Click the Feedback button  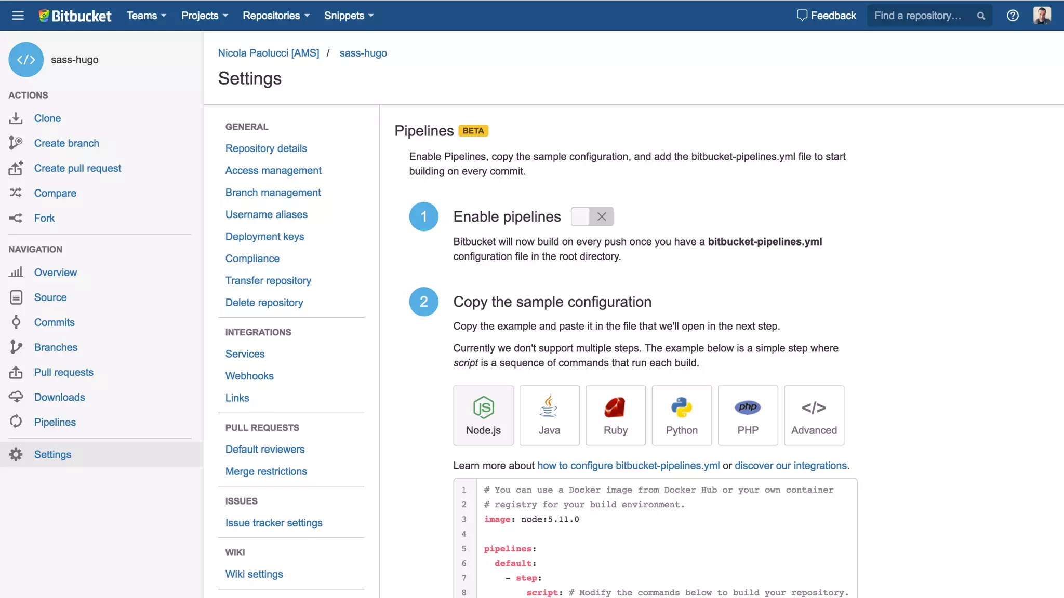826,16
